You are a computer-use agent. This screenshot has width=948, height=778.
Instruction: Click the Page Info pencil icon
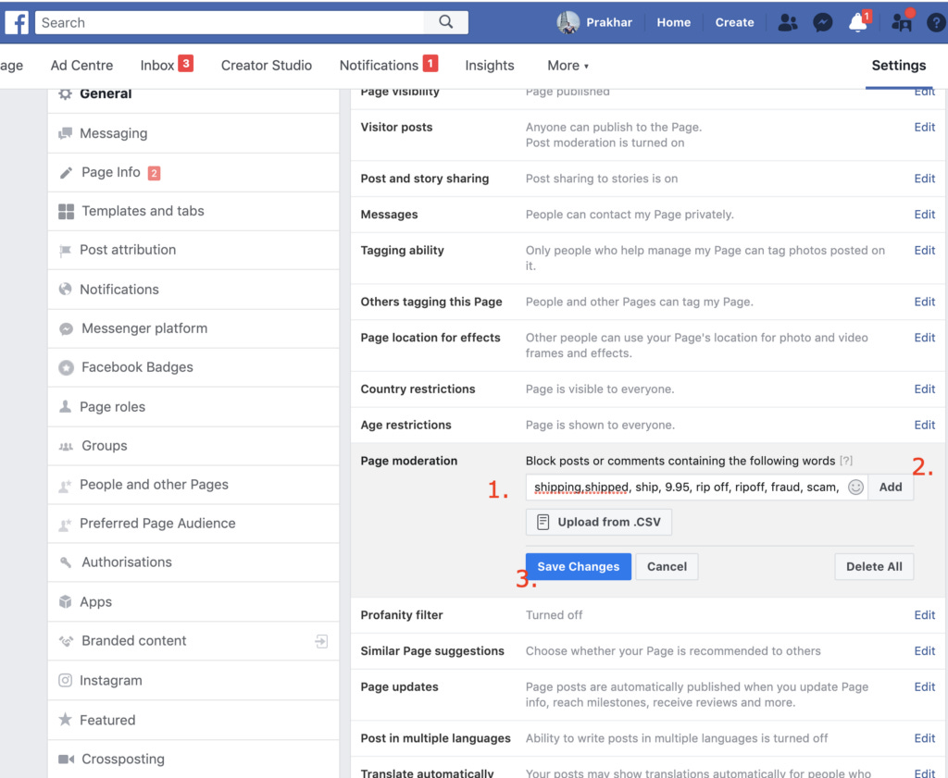[x=66, y=173]
